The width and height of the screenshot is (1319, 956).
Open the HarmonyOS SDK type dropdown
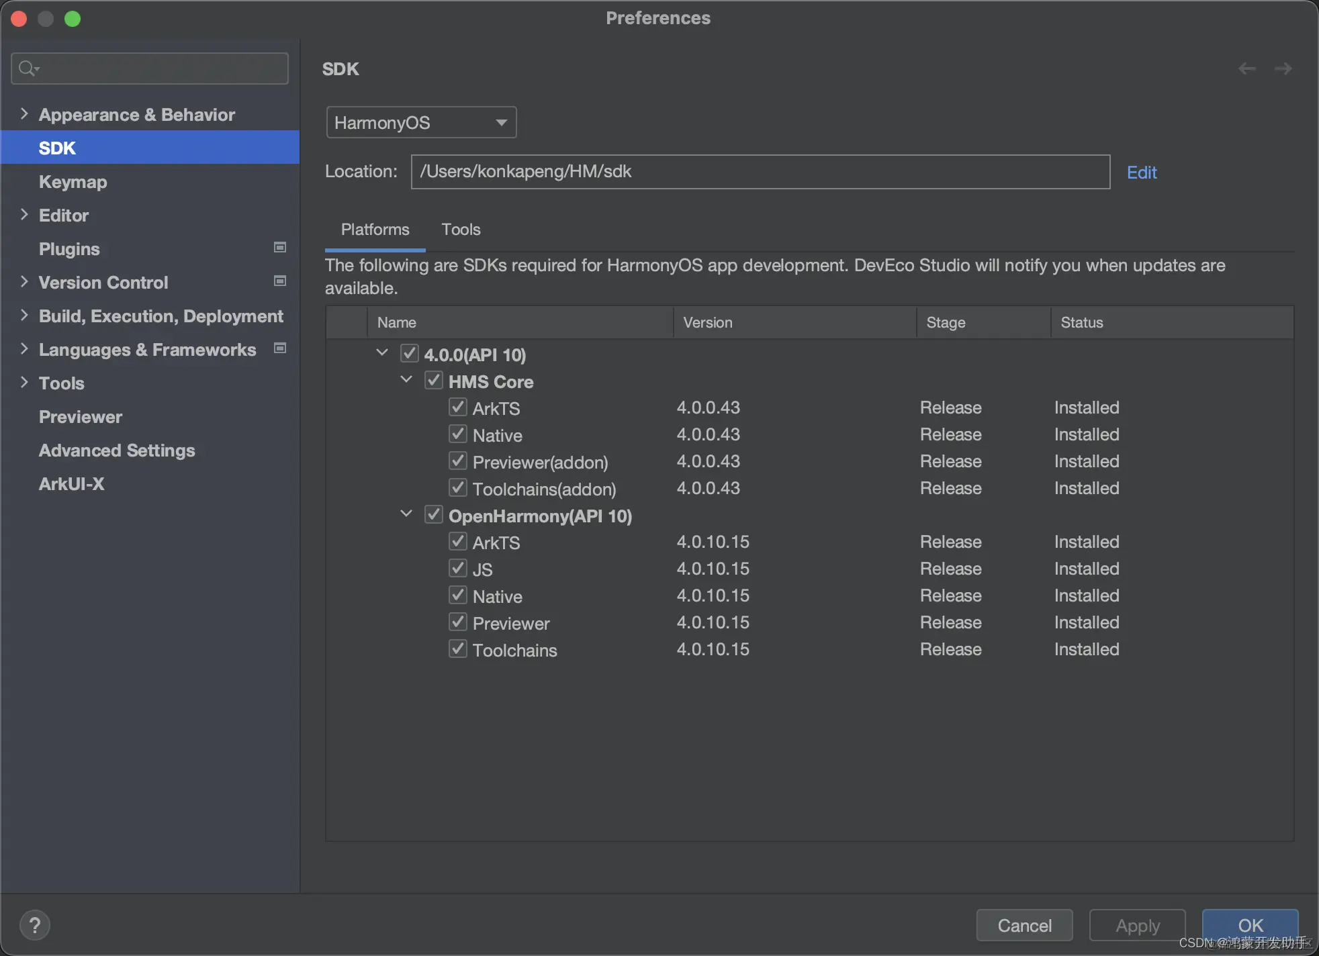point(421,123)
